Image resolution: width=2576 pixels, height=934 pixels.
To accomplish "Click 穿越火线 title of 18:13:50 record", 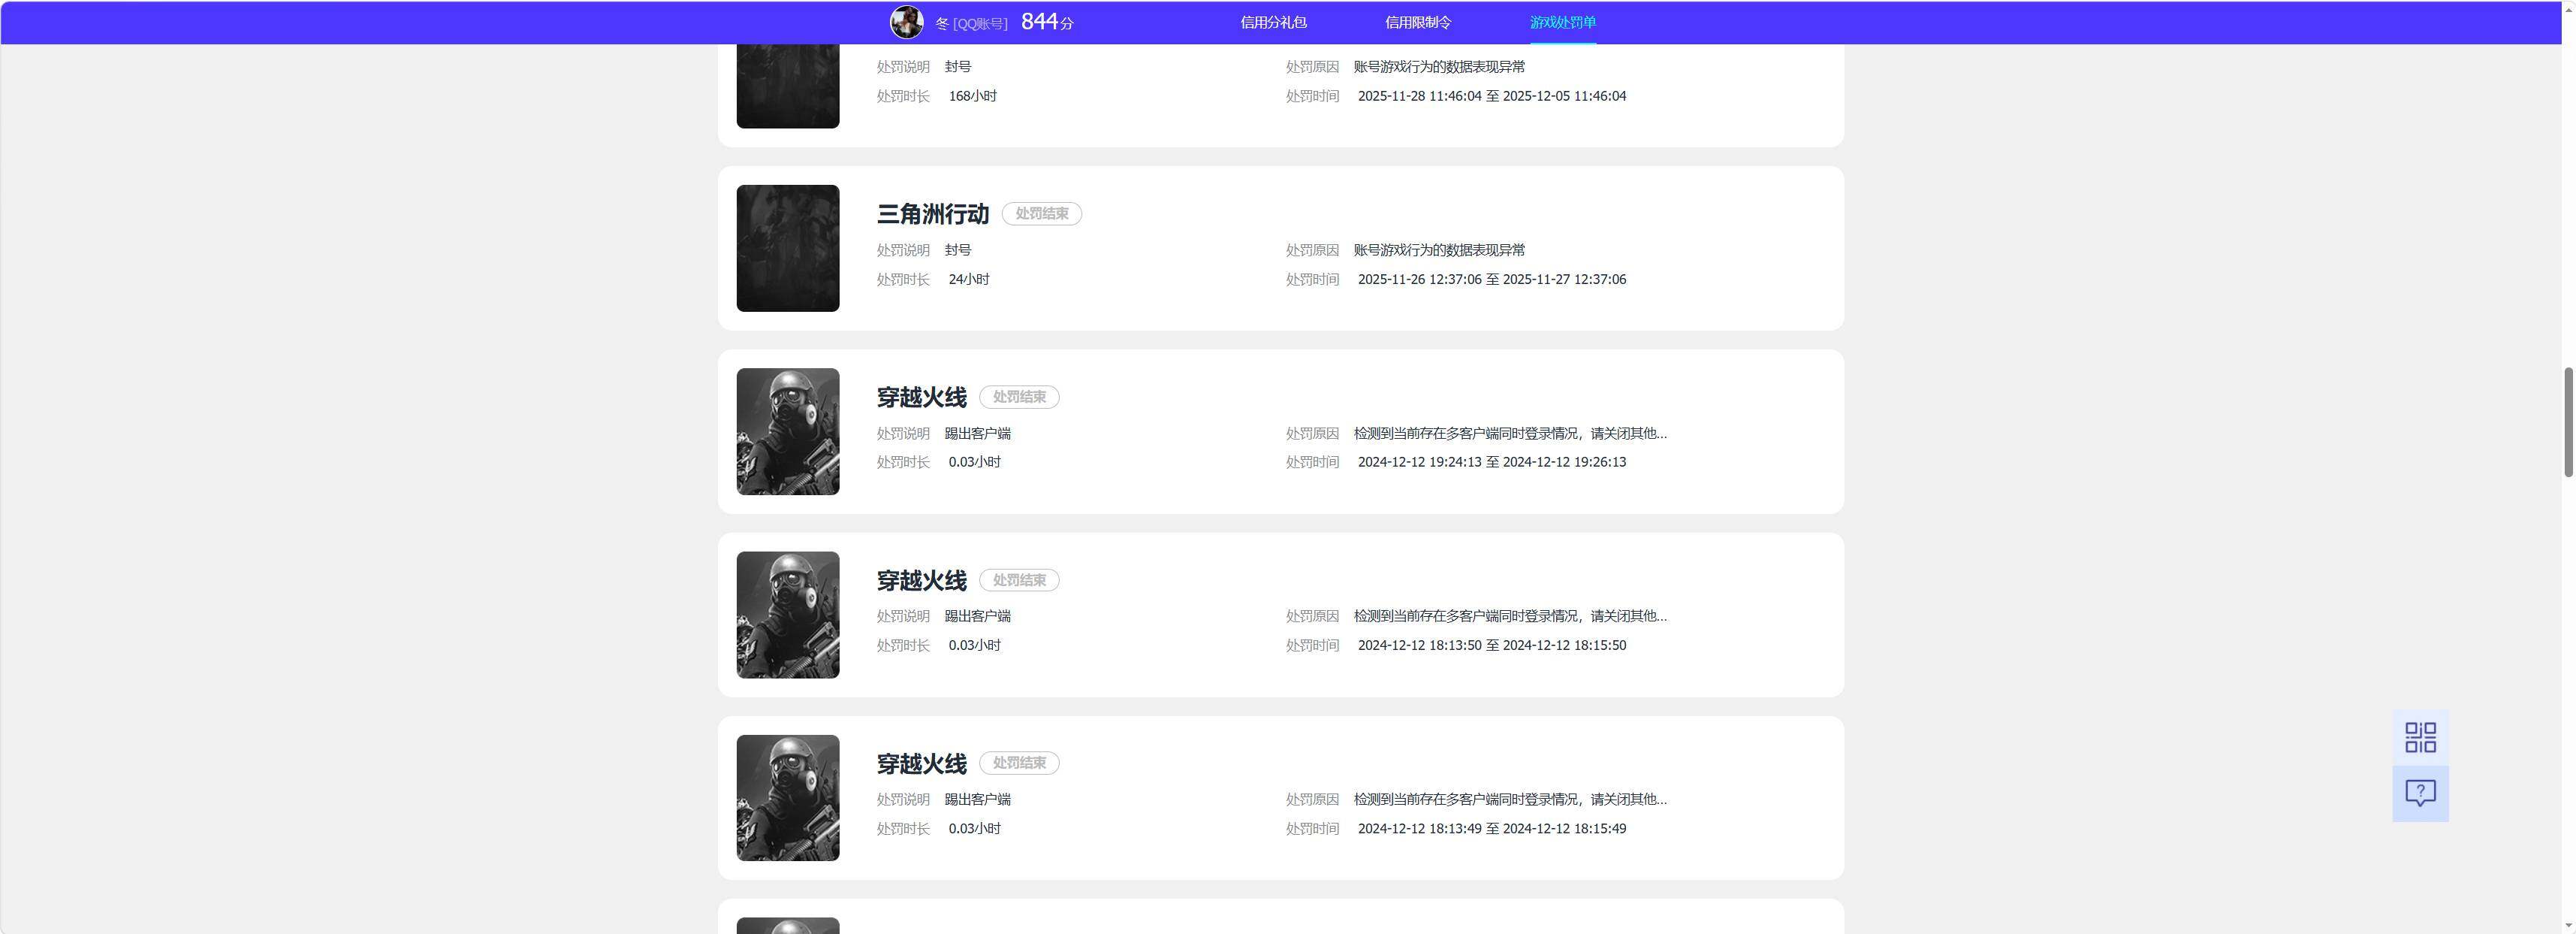I will (921, 580).
